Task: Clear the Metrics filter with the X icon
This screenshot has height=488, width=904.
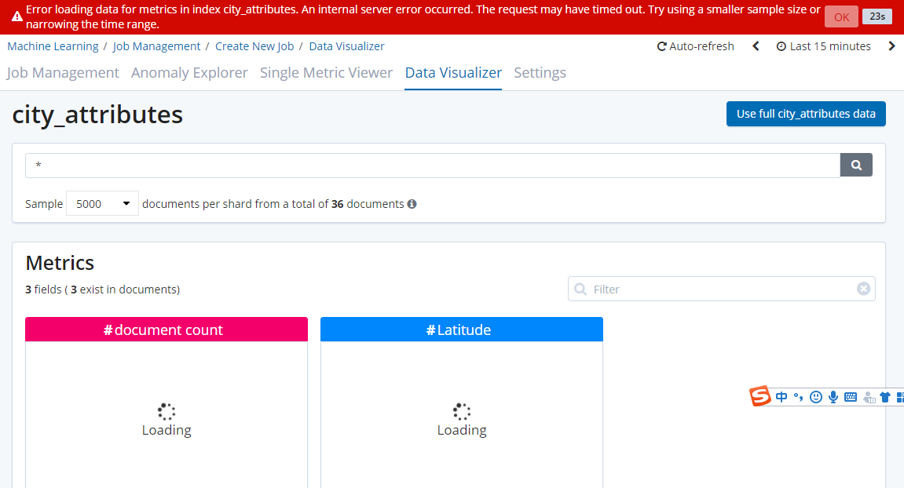Action: tap(863, 289)
